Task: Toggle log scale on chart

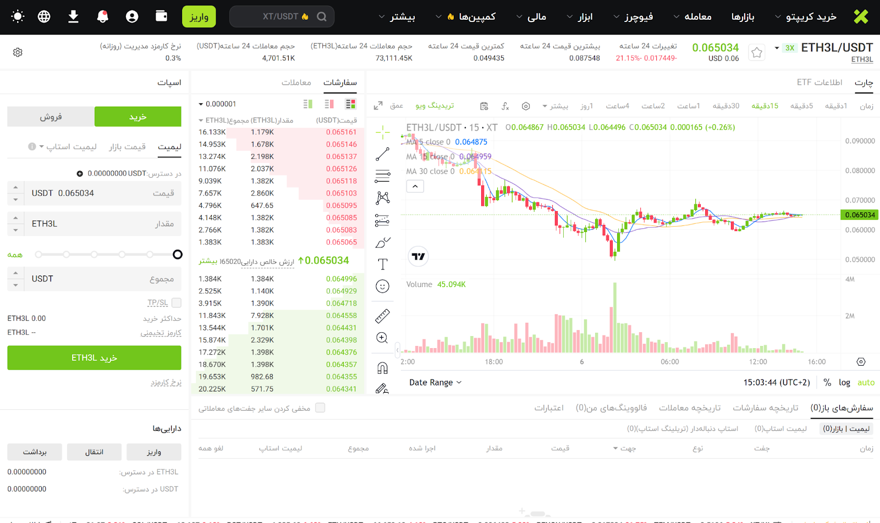Action: (844, 383)
